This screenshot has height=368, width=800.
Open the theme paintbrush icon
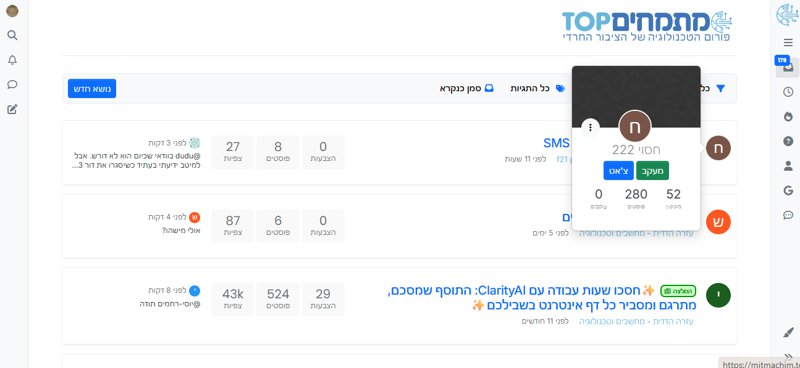(x=788, y=332)
